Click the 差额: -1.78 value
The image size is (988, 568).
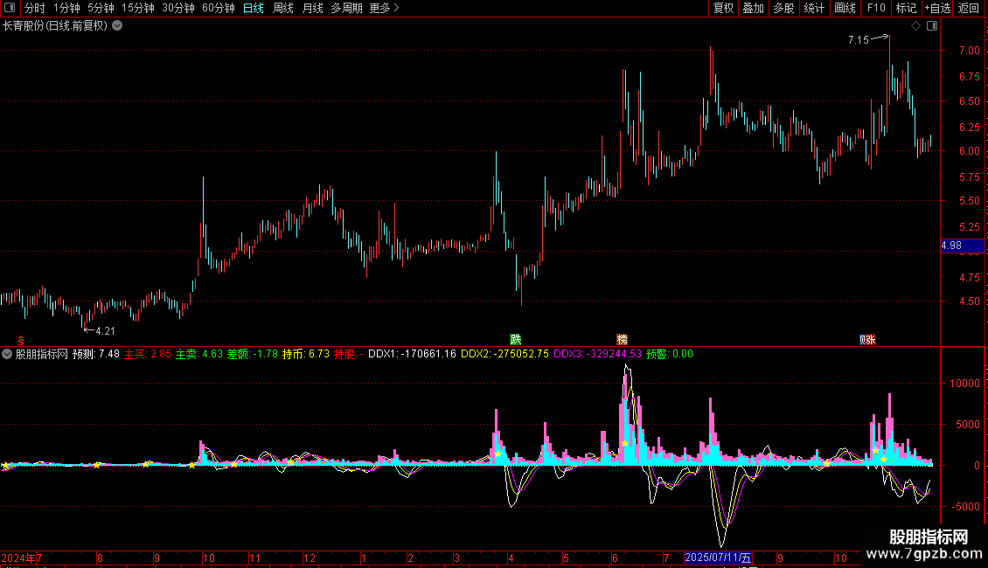(252, 354)
